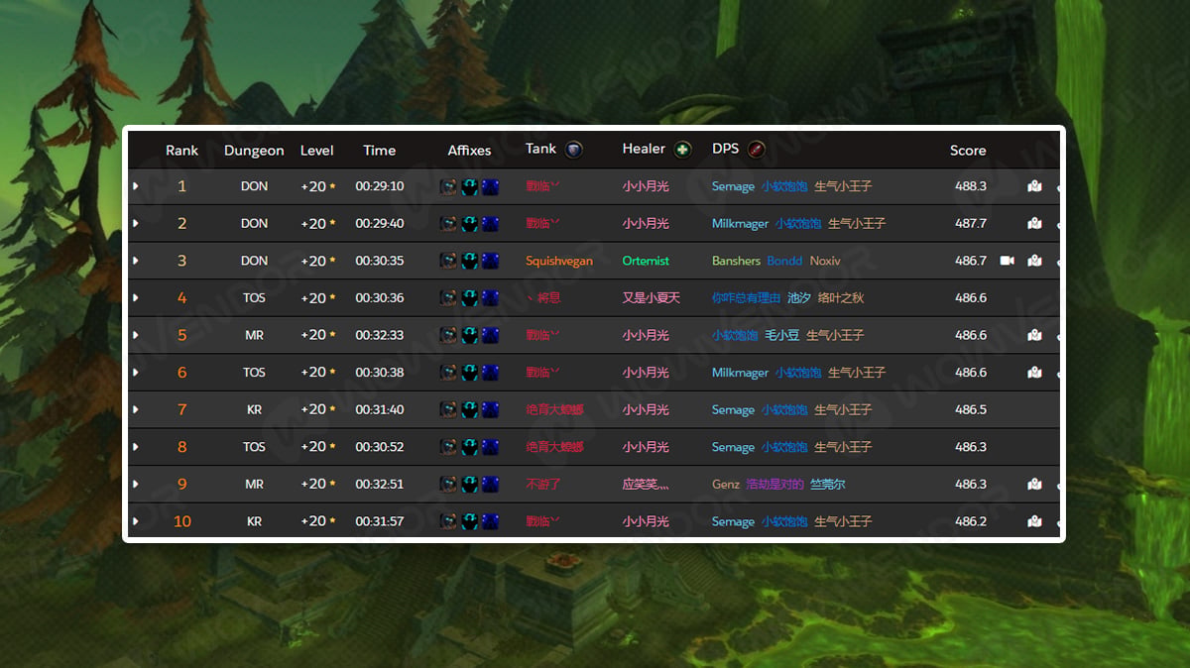Click the map route icon on rank 9 row

click(x=1034, y=484)
